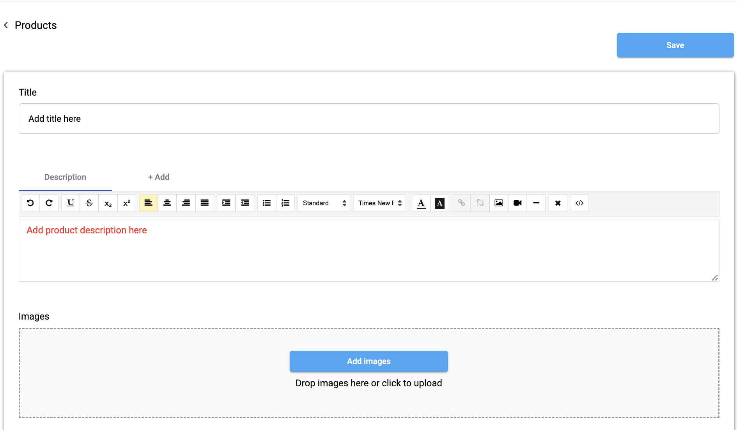The image size is (737, 430).
Task: Click the undo icon in editor toolbar
Action: pos(30,203)
